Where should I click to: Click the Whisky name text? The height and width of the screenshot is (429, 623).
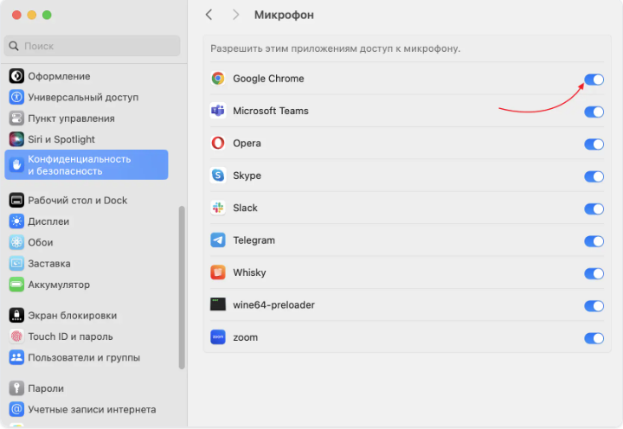click(249, 272)
